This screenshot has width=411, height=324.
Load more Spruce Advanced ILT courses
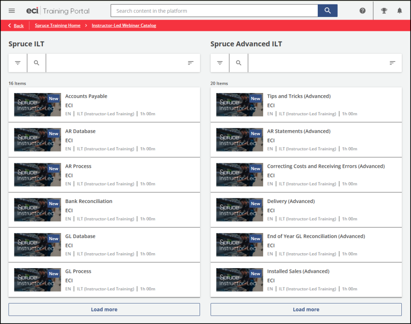[x=306, y=310]
